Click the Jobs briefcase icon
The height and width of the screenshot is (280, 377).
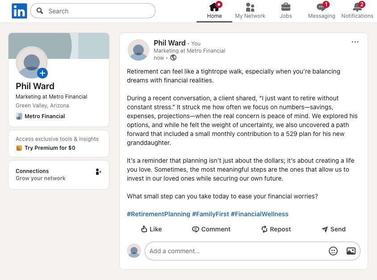tap(285, 7)
